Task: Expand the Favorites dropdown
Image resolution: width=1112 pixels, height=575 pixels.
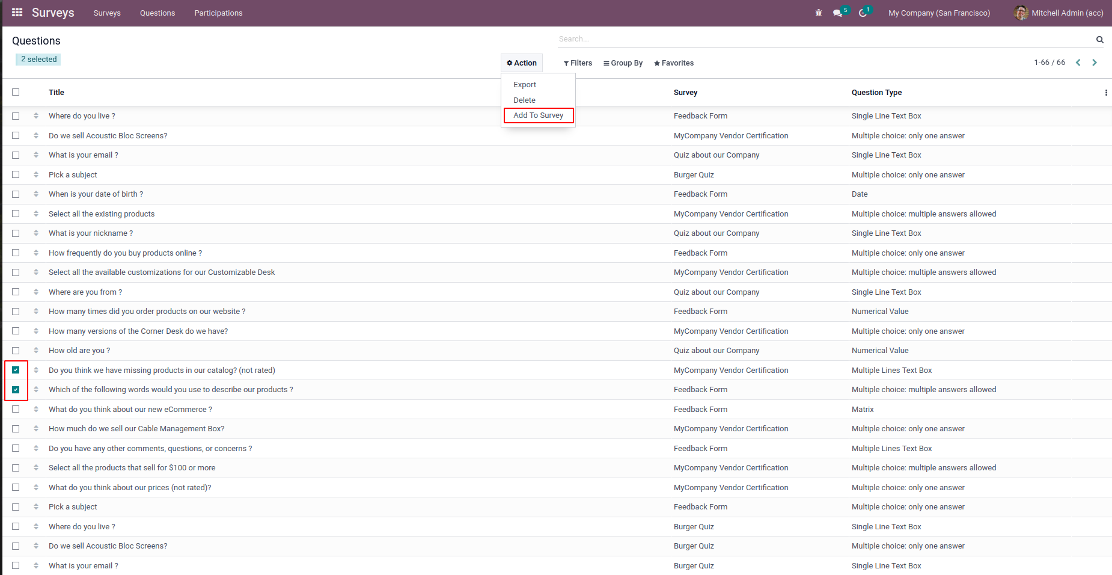Action: [674, 63]
